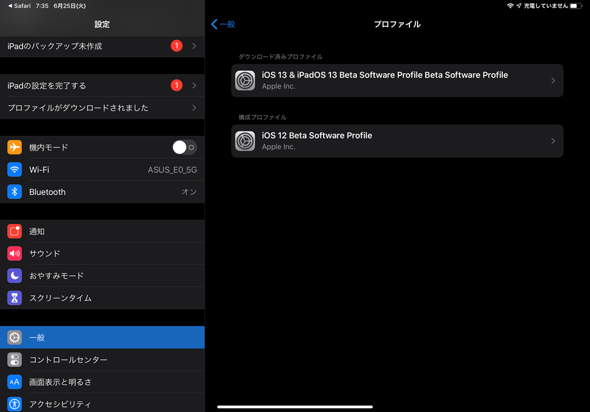
Task: Tap the Wi-Fi status bar icon
Action: (510, 6)
